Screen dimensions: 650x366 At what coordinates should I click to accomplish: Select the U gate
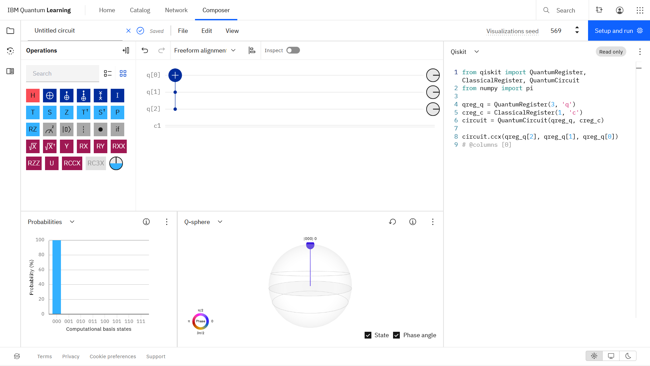coord(52,163)
